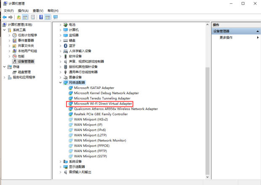Collapse the 网络适配器 category
This screenshot has width=261, height=185.
click(61, 83)
